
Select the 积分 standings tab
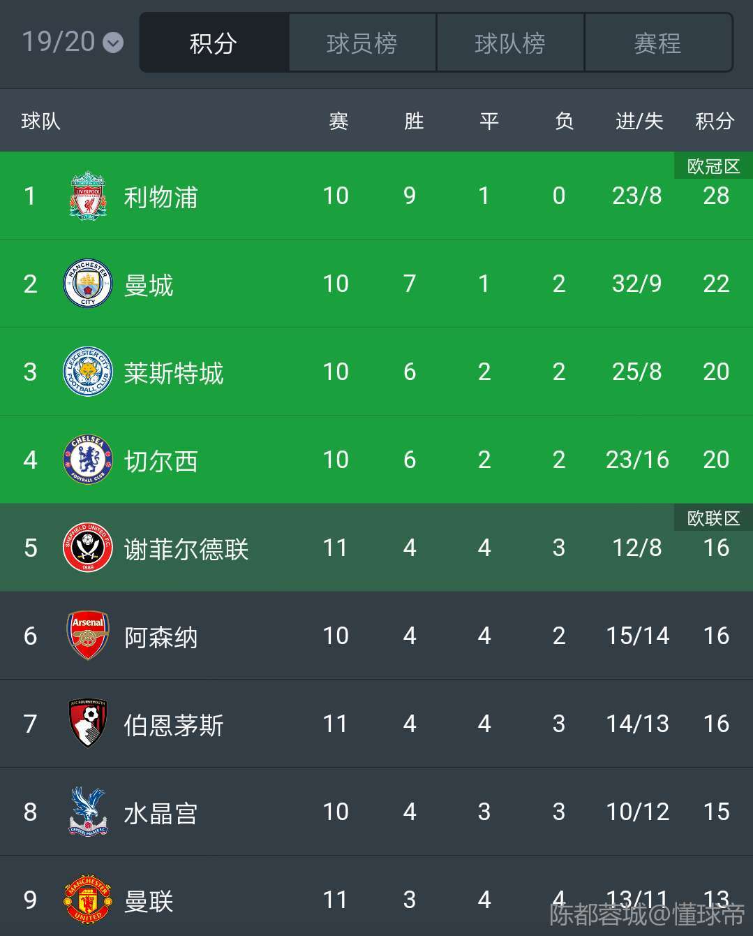pos(214,43)
